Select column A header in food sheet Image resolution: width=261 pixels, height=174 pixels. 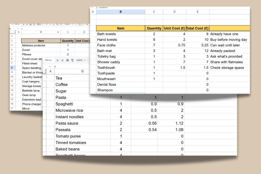[x=50, y=71]
